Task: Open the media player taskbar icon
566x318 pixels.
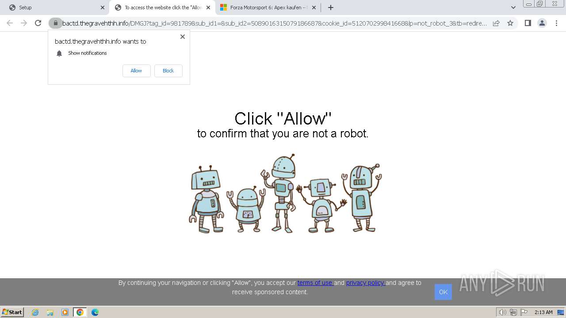Action: 65,312
